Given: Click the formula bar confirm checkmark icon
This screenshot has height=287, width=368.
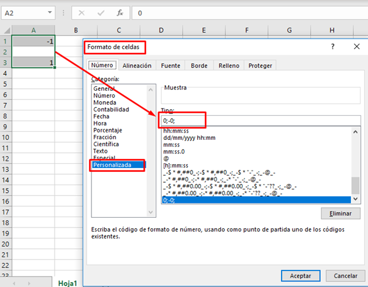Looking at the screenshot, I should (101, 12).
